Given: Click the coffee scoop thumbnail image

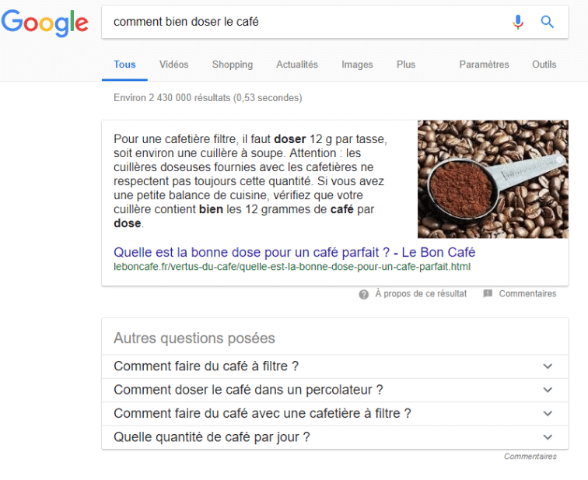Looking at the screenshot, I should [x=492, y=179].
